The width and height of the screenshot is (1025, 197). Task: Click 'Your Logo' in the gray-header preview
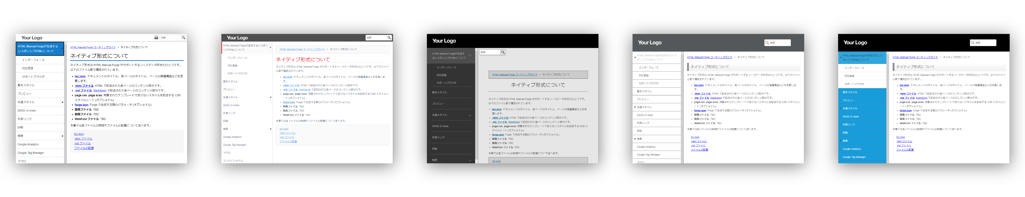[650, 42]
